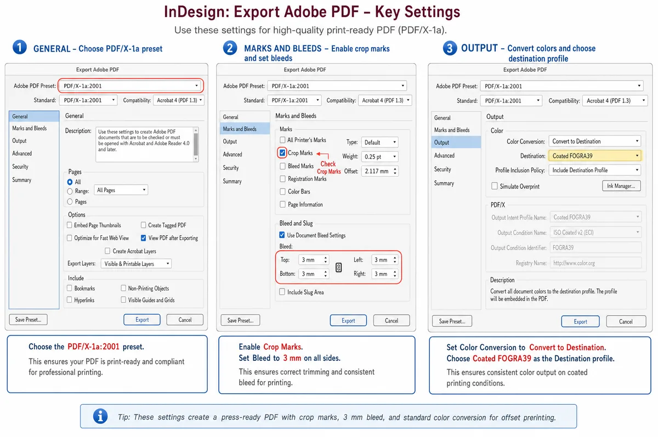Open the Profile Inclusion Policy dropdown

coord(594,170)
